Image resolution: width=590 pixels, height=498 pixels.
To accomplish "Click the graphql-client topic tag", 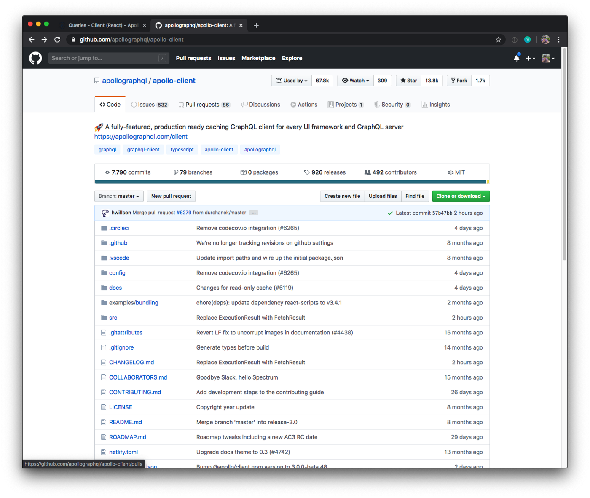I will click(143, 150).
